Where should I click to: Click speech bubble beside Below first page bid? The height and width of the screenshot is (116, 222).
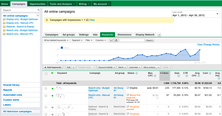[x=128, y=95]
